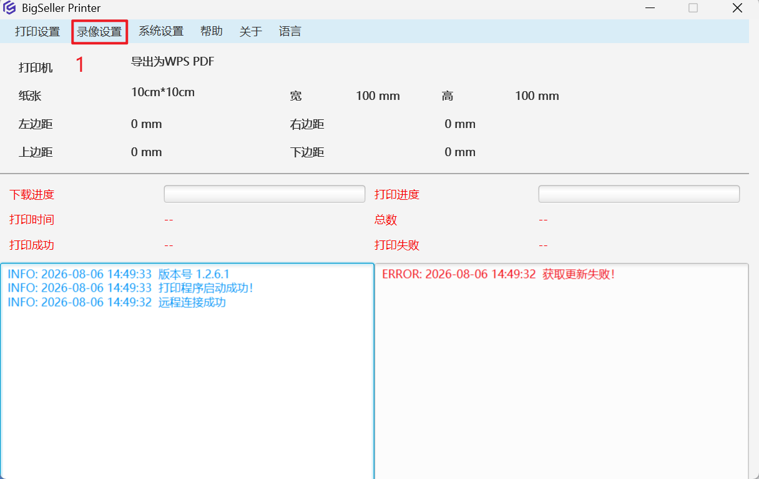Screen dimensions: 759x479
Task: Click the 右边距 value 0 mm
Action: point(460,124)
